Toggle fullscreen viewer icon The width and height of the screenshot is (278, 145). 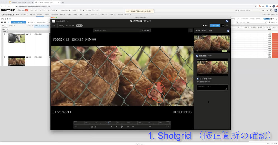[x=191, y=30]
